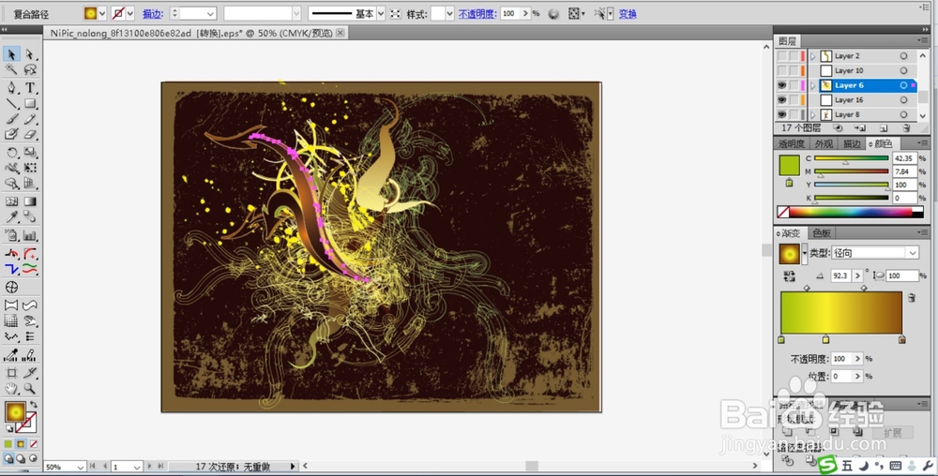Hide Layer 16 with its eye icon
The width and height of the screenshot is (938, 476).
tap(781, 99)
